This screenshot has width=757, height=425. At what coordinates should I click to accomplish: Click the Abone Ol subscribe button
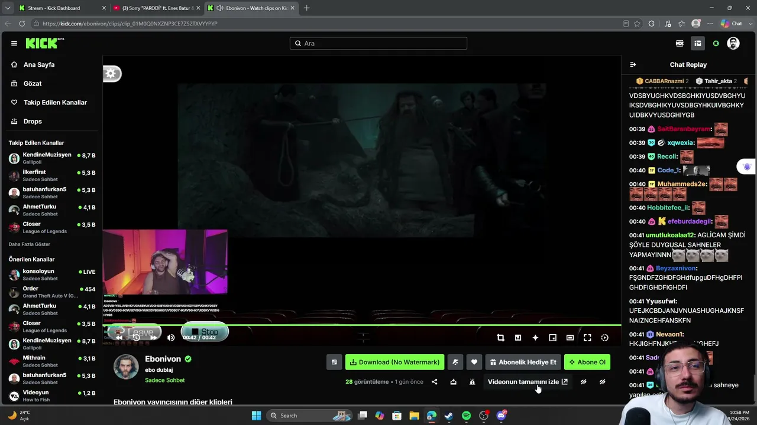point(587,362)
